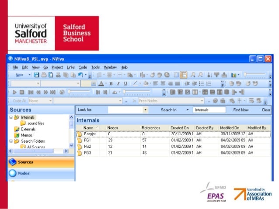Click the Clear button
The width and height of the screenshot is (279, 209).
[266, 110]
